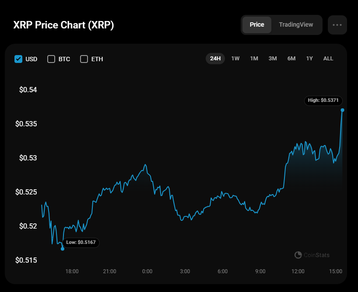Show the ALL time range

328,59
